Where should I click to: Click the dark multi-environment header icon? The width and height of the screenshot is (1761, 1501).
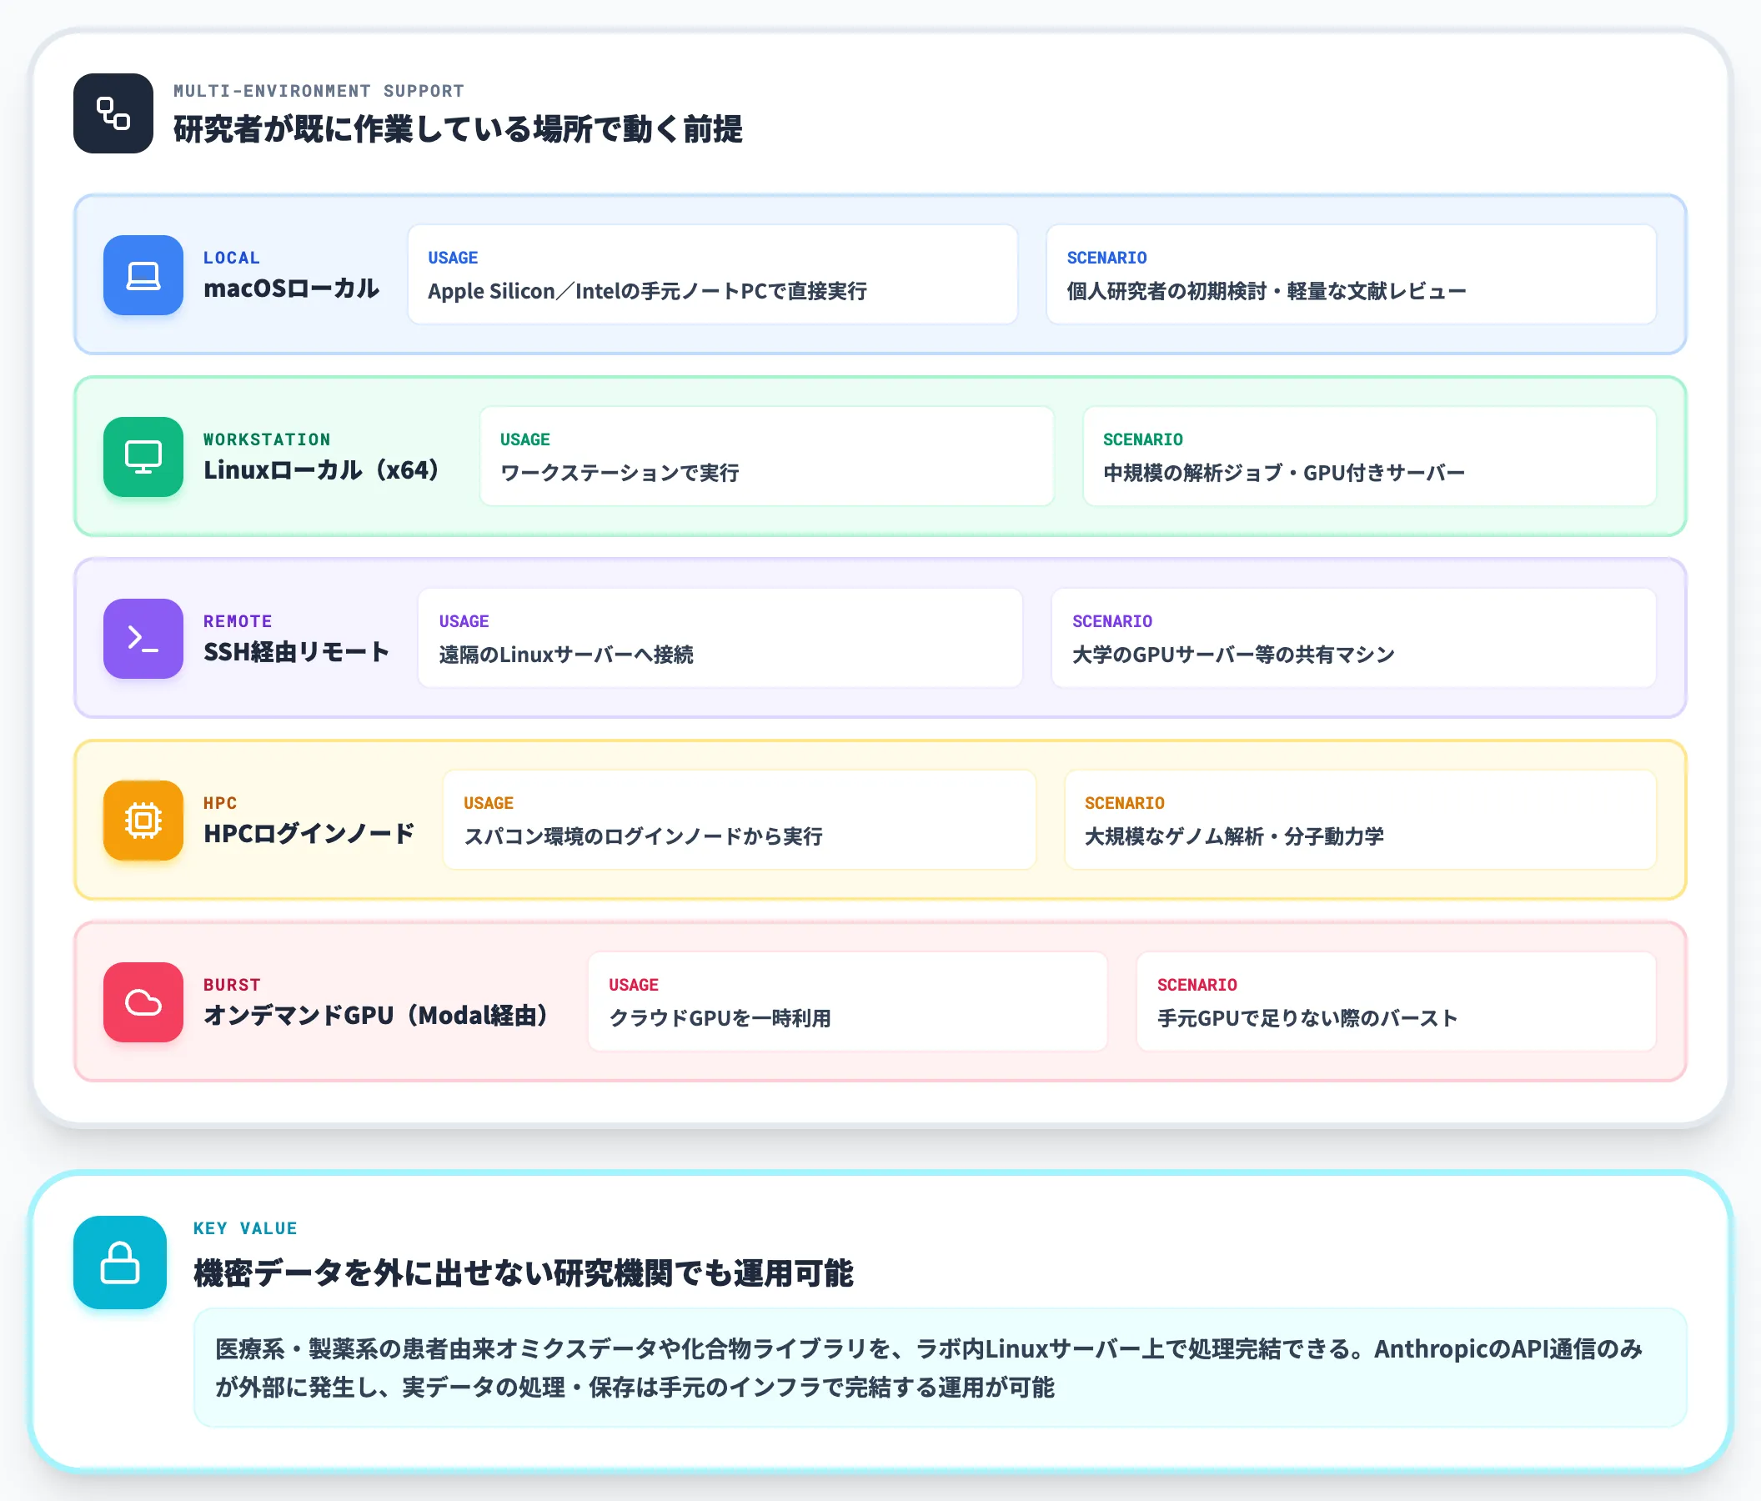[x=113, y=113]
